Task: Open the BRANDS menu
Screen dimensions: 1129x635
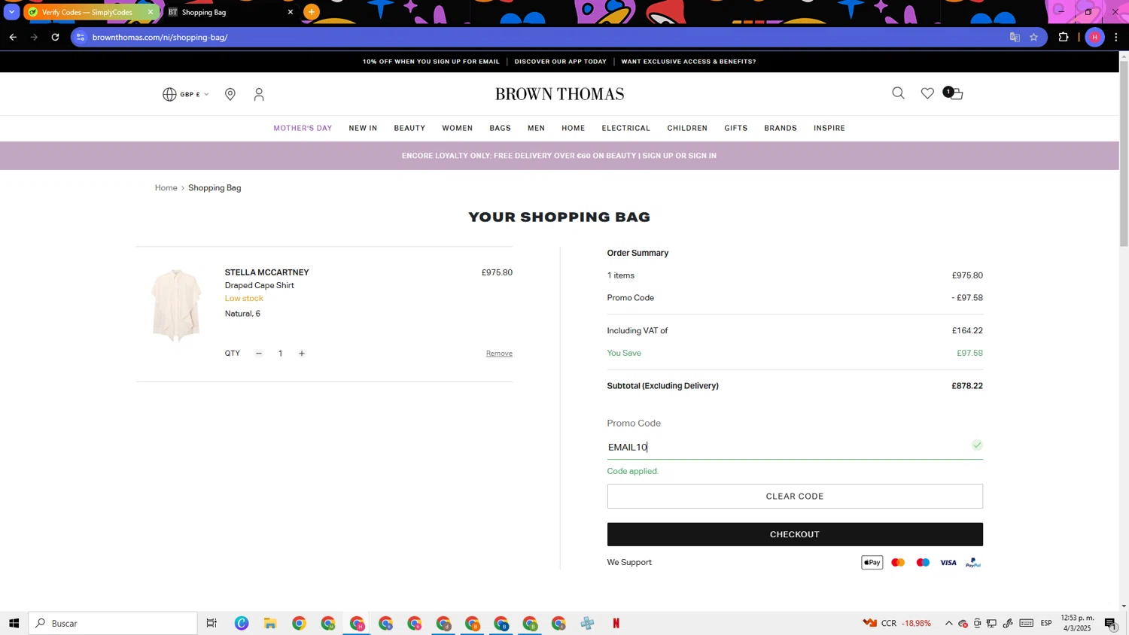Action: [x=781, y=128]
